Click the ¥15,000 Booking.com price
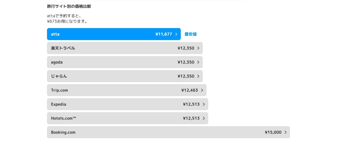Image resolution: width=337 pixels, height=141 pixels. pyautogui.click(x=273, y=132)
